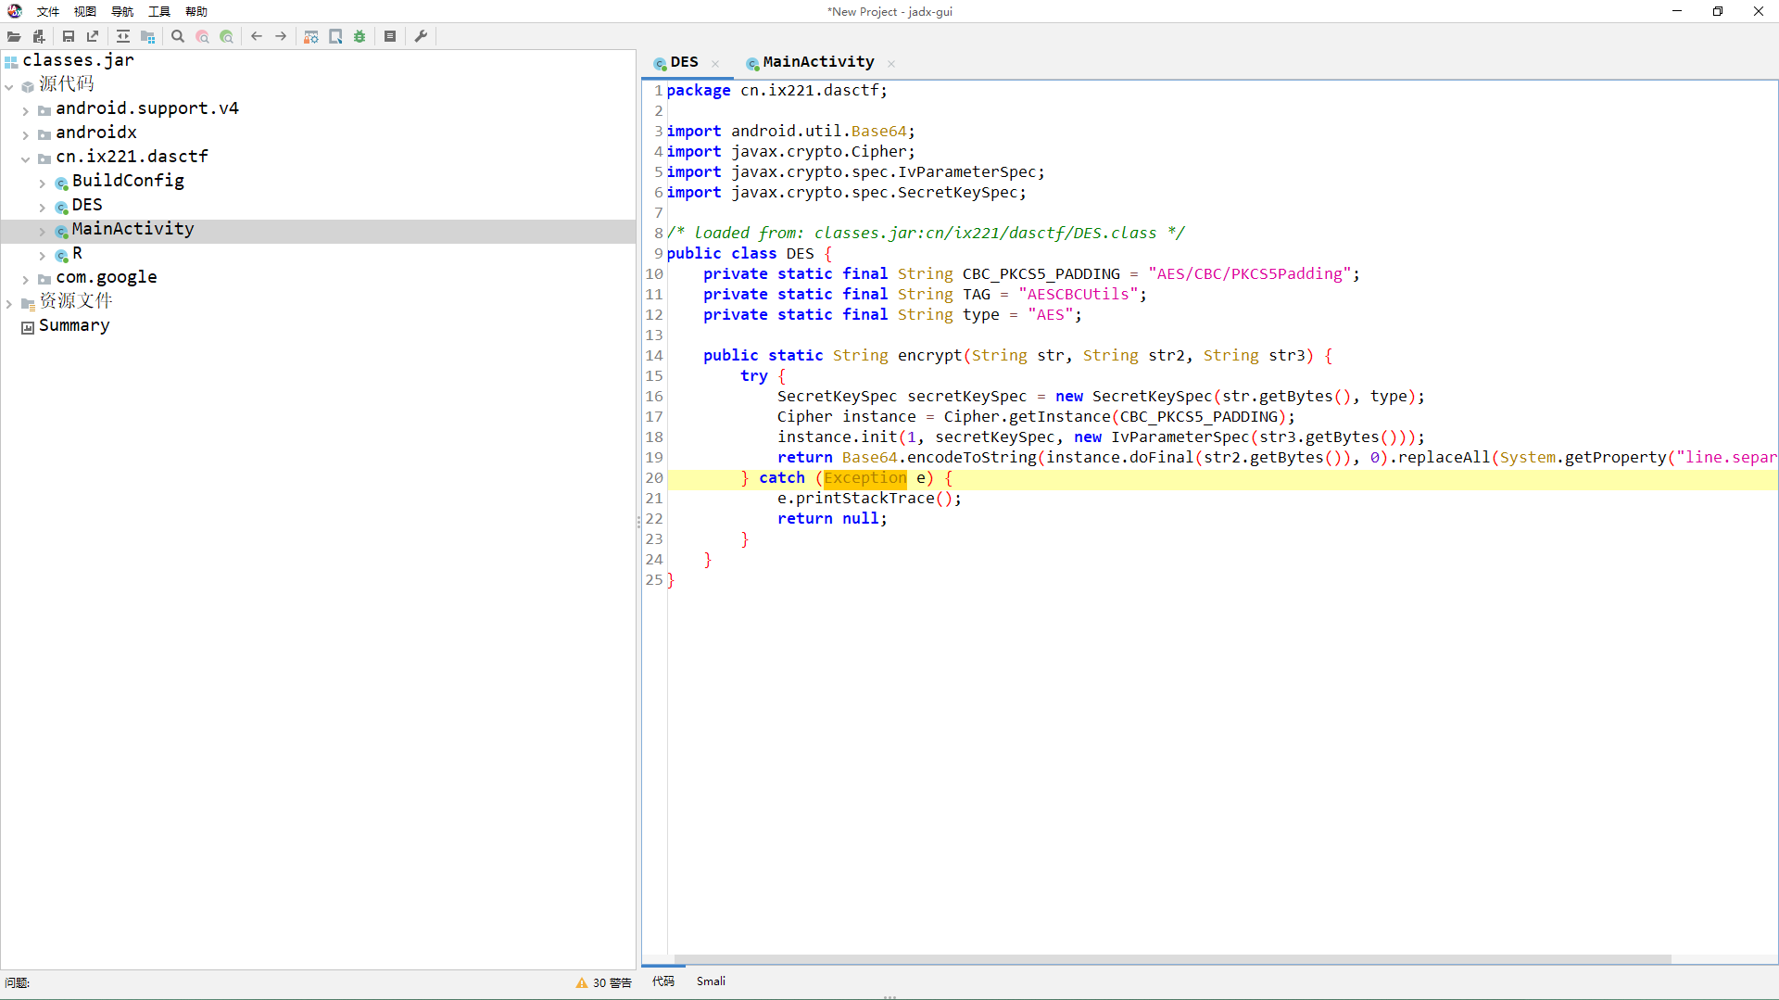
Task: Expand the androidx package
Action: click(26, 134)
